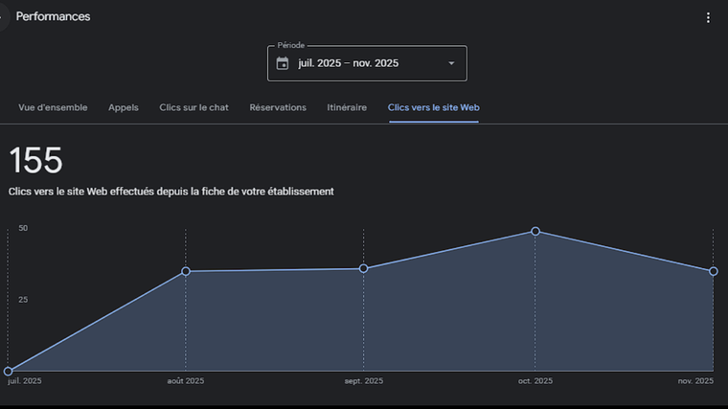Show the Réservations tab
Screen dimensions: 728x409
278,107
